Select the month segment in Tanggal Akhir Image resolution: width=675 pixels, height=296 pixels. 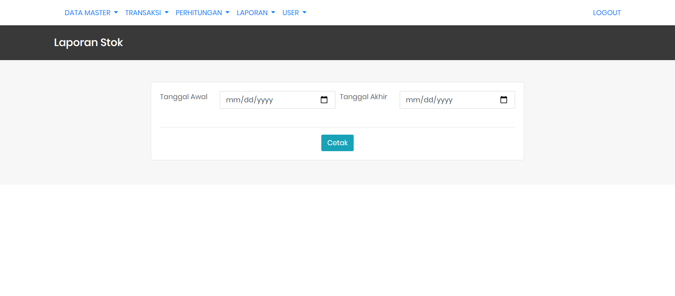[413, 100]
